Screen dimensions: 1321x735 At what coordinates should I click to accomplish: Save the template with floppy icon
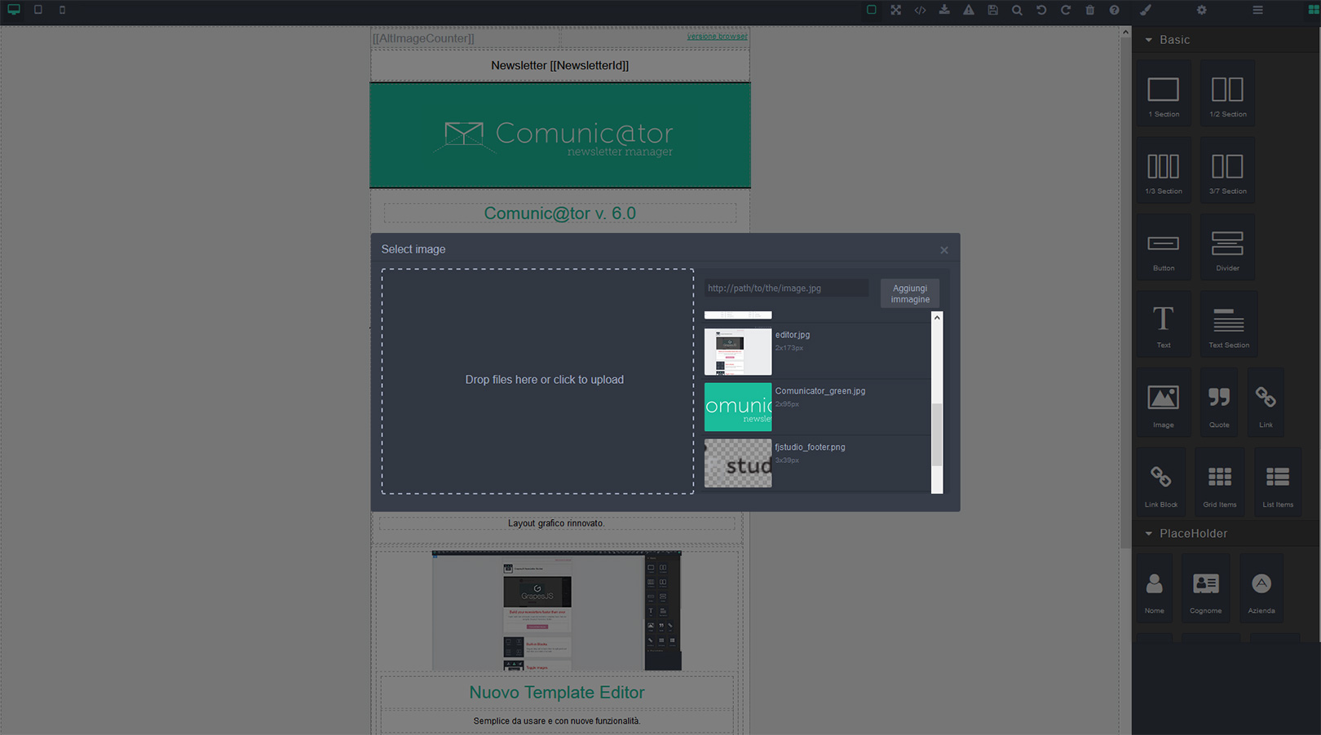coord(992,10)
